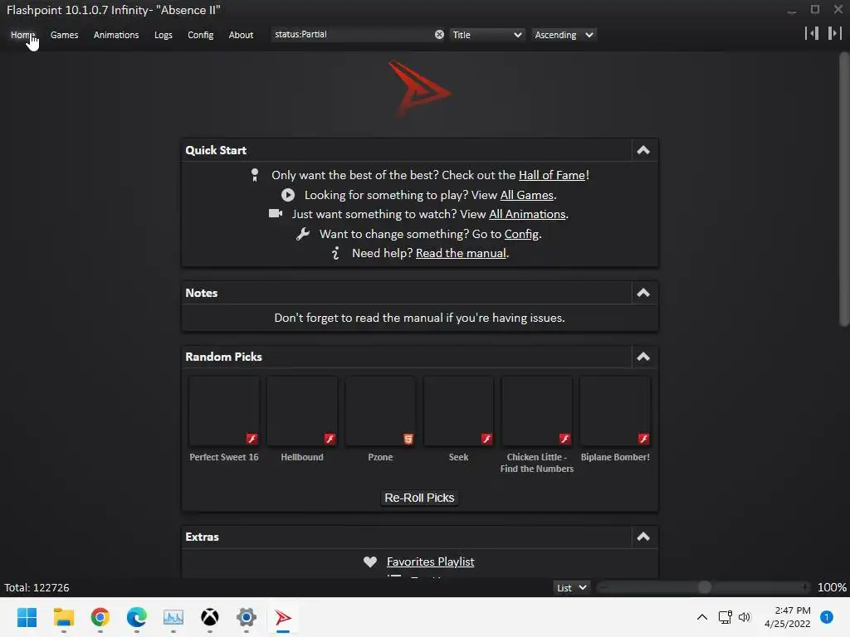Click the camera icon beside All Animations
850x637 pixels.
click(x=276, y=213)
